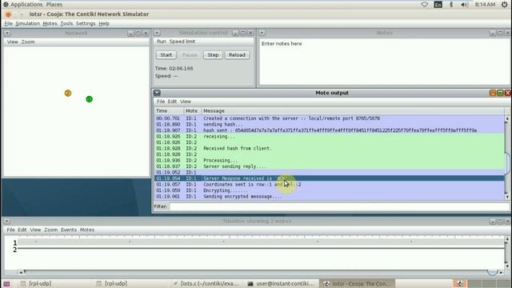The height and width of the screenshot is (288, 512).
Task: Click the greyed Pause button
Action: click(x=190, y=55)
